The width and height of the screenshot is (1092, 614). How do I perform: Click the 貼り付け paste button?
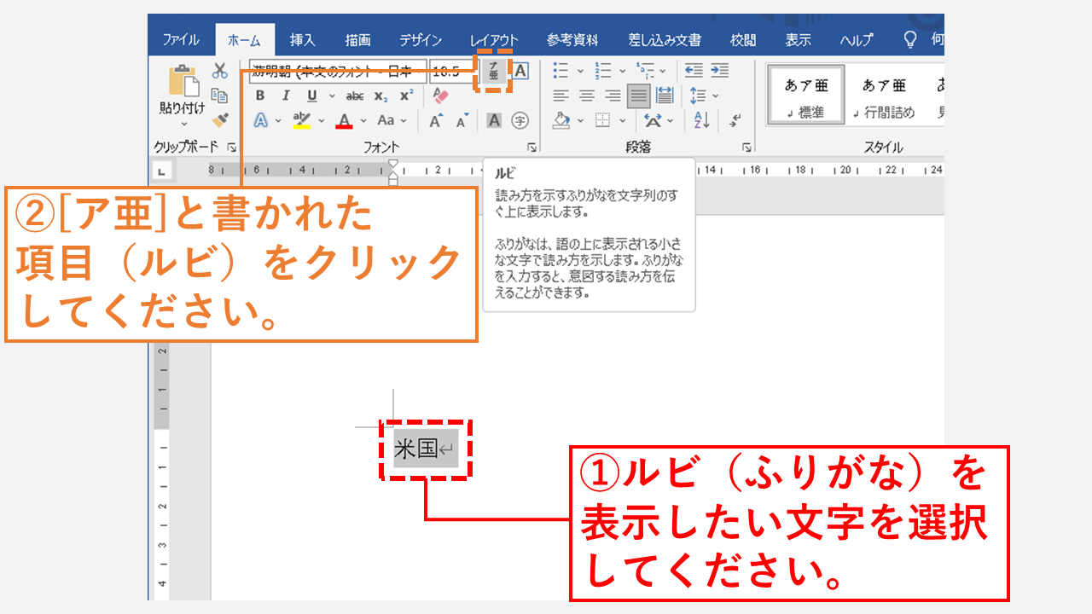(x=182, y=90)
